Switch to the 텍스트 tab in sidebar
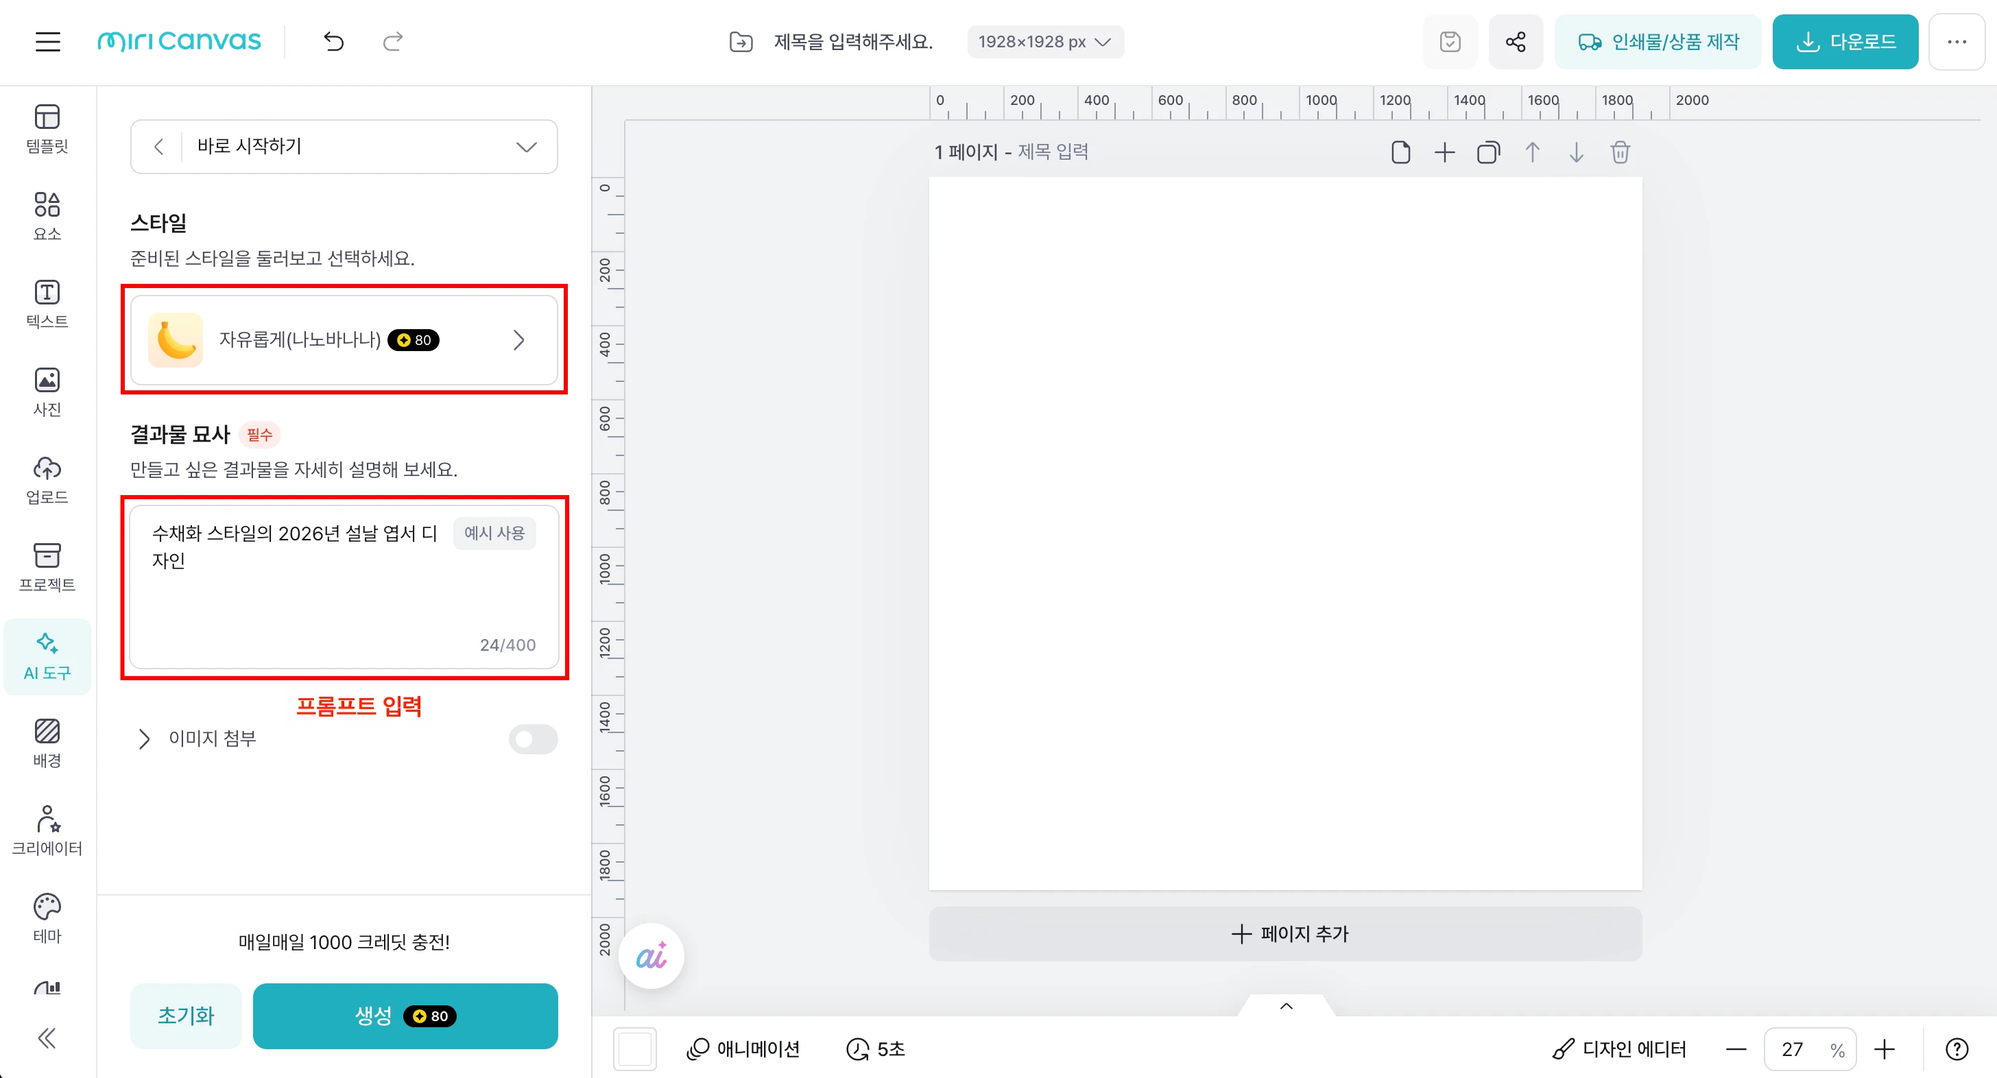The height and width of the screenshot is (1078, 1997). coord(47,303)
